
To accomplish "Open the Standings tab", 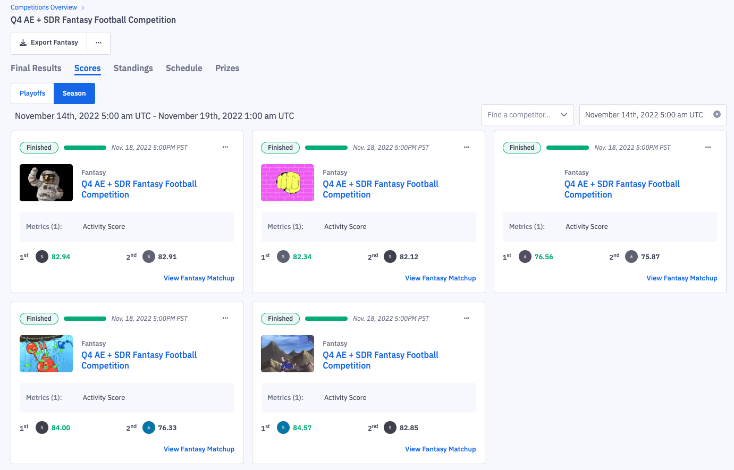I will click(133, 68).
